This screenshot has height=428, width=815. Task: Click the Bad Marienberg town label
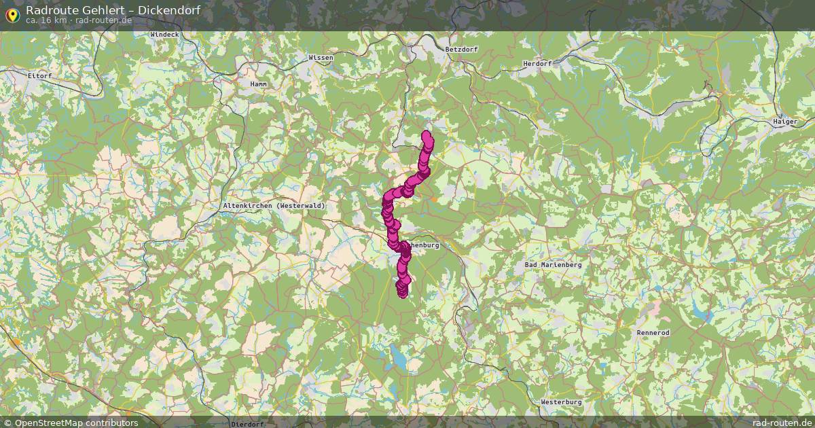(x=554, y=265)
